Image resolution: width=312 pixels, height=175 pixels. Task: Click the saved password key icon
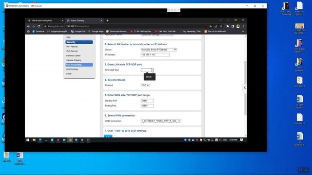[x=211, y=26]
